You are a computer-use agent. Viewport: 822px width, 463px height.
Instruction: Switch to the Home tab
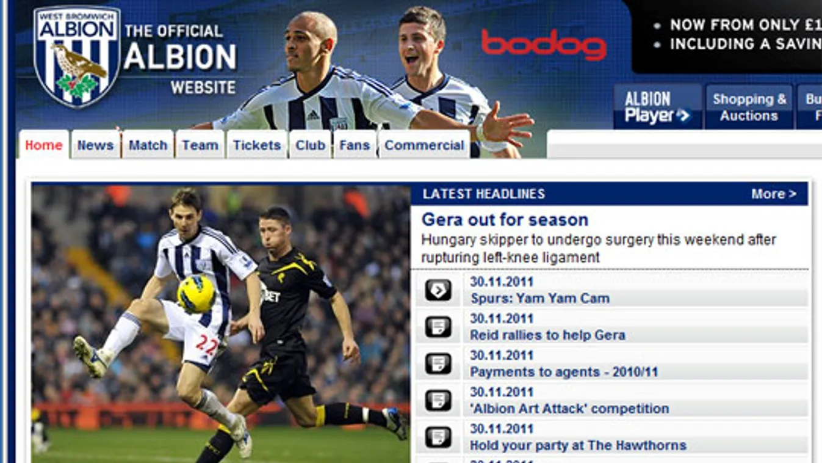point(44,145)
